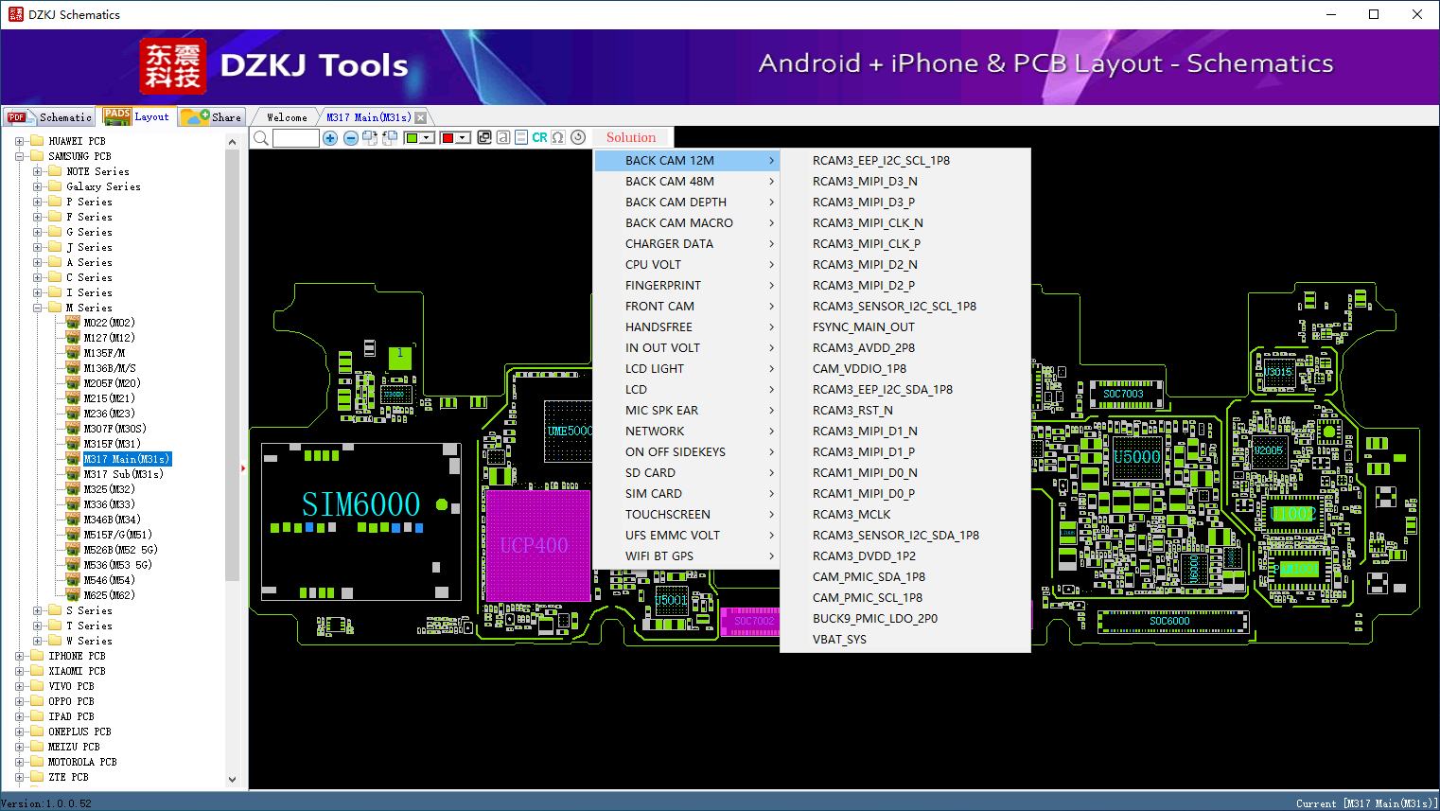Select RCAM3_MCLK from the submenu

click(x=905, y=515)
